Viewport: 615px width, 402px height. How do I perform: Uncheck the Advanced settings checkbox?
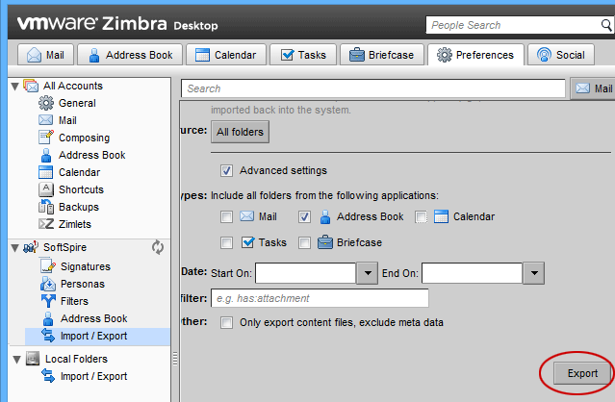pyautogui.click(x=226, y=171)
